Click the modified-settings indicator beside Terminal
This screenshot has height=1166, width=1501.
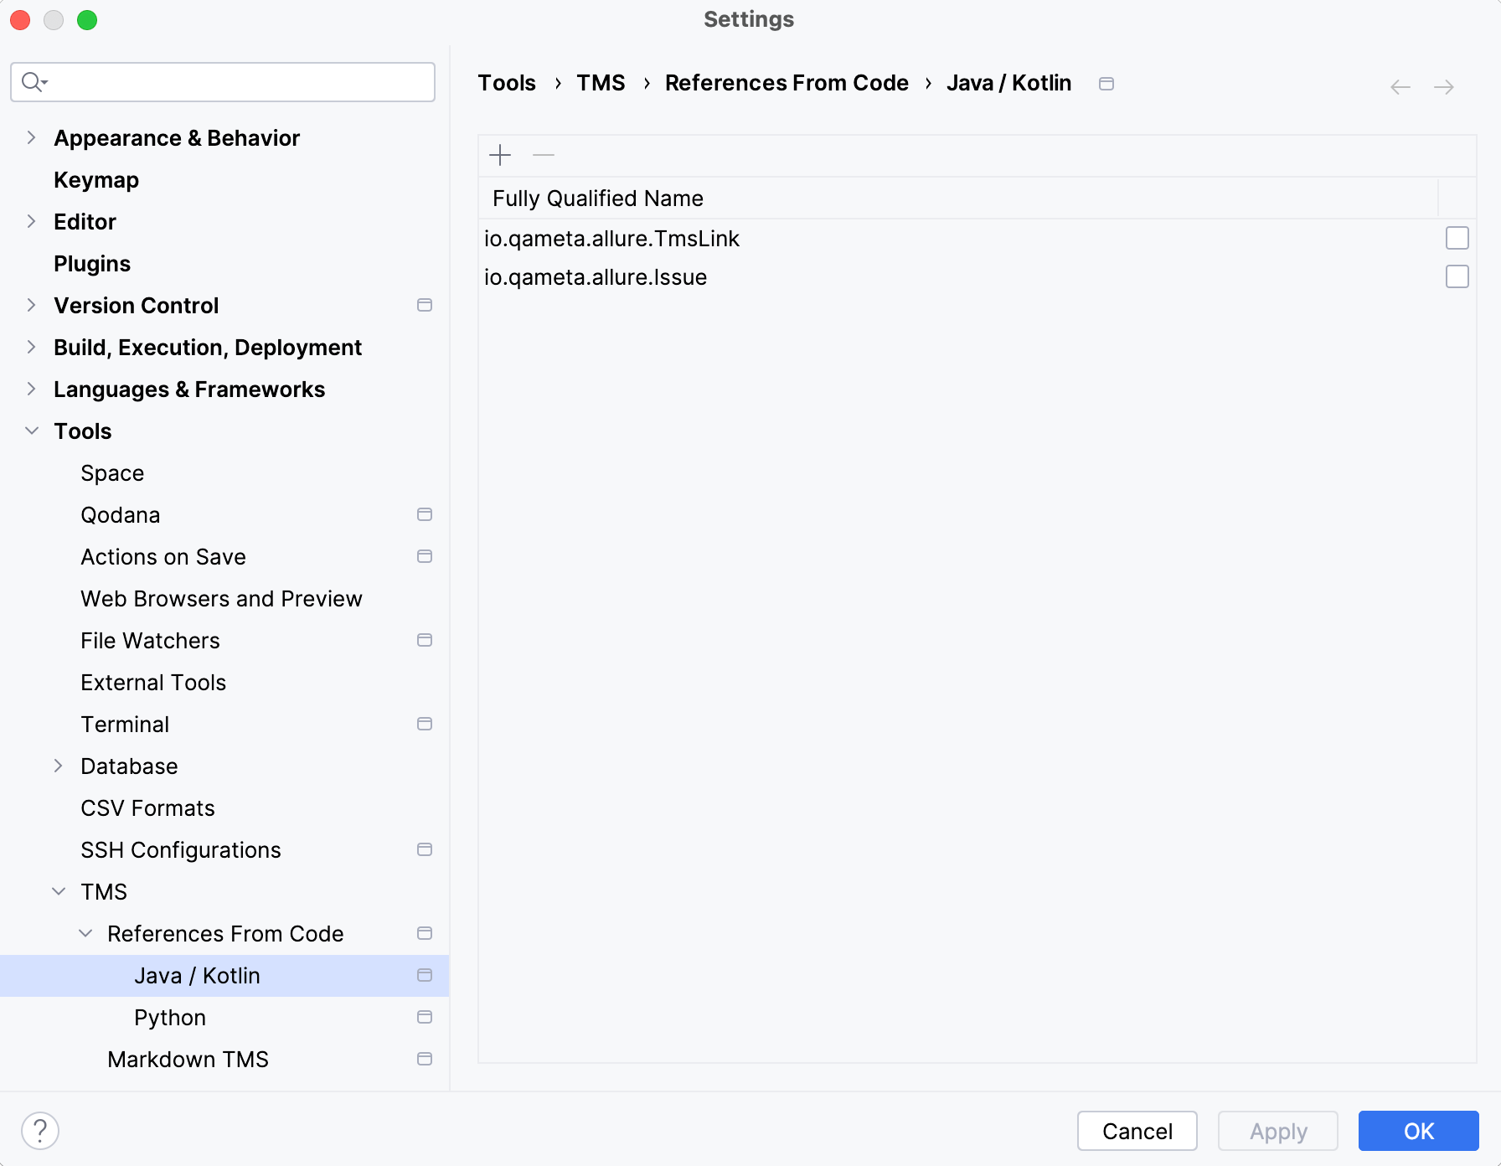pos(425,724)
